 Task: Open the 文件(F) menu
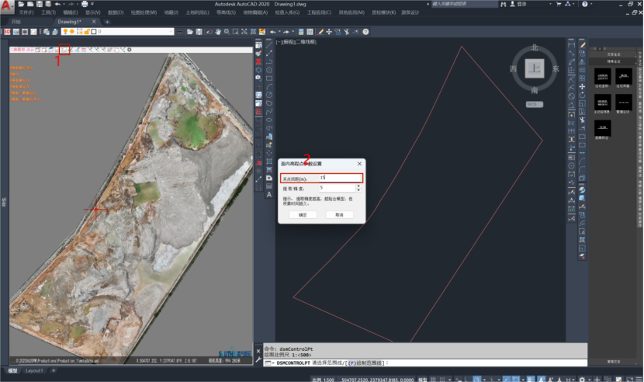pyautogui.click(x=26, y=12)
